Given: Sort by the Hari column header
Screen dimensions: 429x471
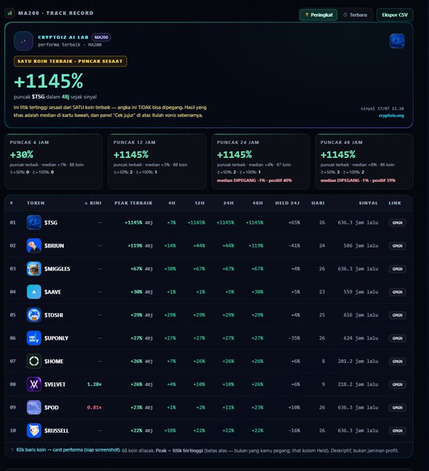Looking at the screenshot, I should pyautogui.click(x=318, y=203).
